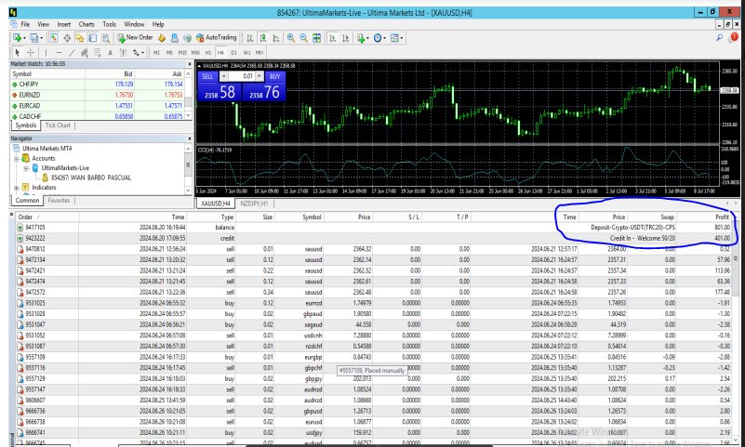
Task: Select the arrow cursor tool
Action: pos(17,53)
